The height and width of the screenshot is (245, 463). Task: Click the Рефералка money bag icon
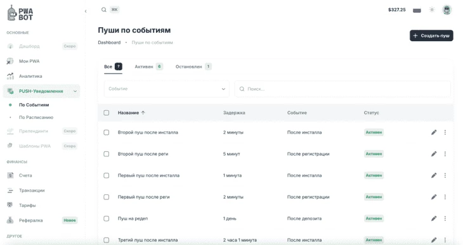(x=10, y=220)
